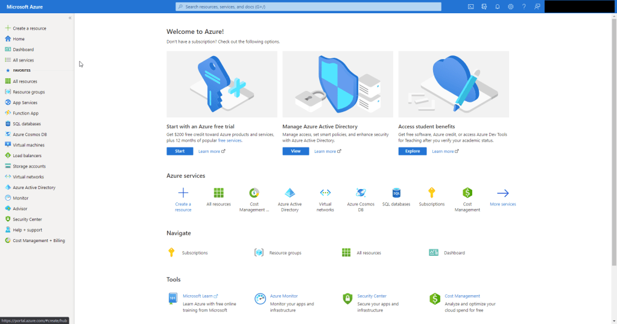The image size is (617, 324).
Task: Click the Start button for free trial
Action: [x=180, y=151]
